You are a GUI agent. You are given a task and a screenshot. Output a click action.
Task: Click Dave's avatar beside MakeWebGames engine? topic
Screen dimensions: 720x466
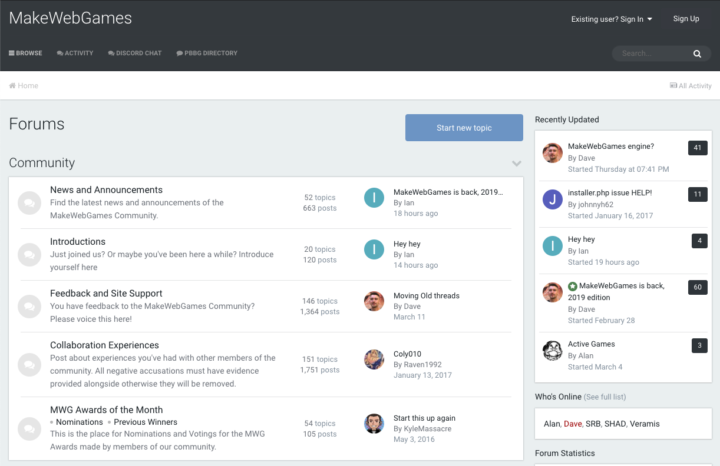pos(553,153)
